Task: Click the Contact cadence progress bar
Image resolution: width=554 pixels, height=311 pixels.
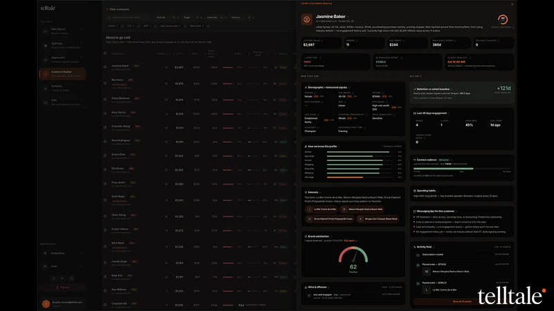Action: [x=462, y=169]
